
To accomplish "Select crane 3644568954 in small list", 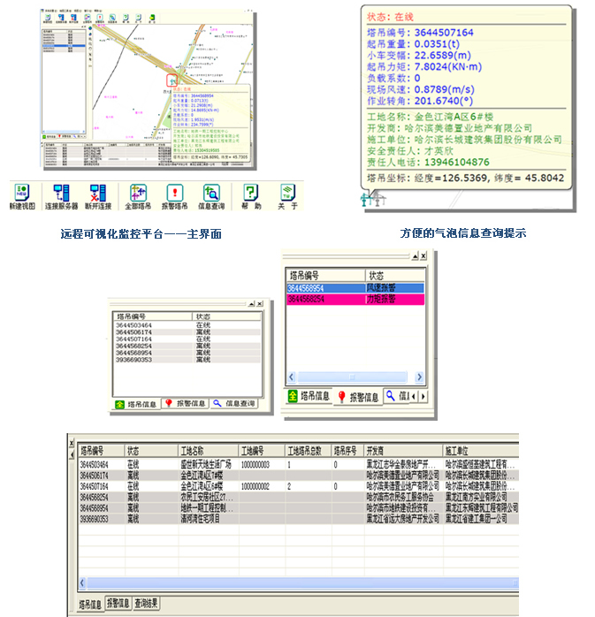I will (x=187, y=353).
